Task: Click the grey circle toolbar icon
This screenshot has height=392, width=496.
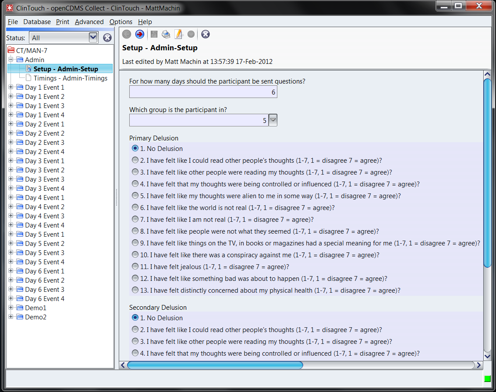Action: [x=191, y=34]
